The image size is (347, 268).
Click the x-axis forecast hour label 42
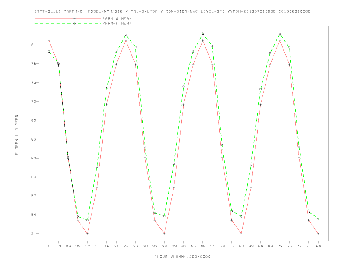(x=184, y=246)
